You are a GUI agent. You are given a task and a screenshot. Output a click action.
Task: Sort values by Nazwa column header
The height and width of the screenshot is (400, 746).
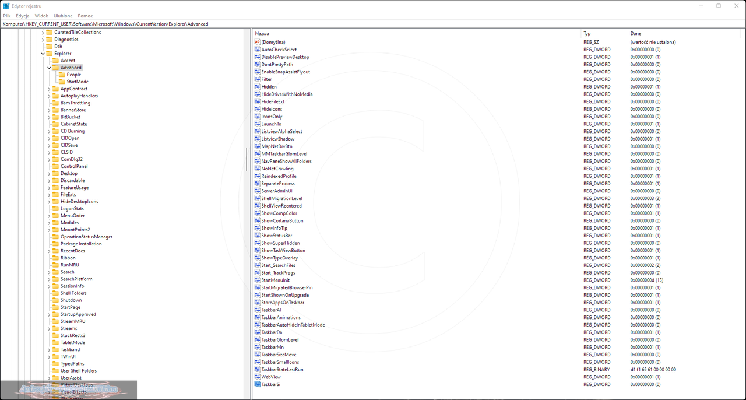click(417, 34)
